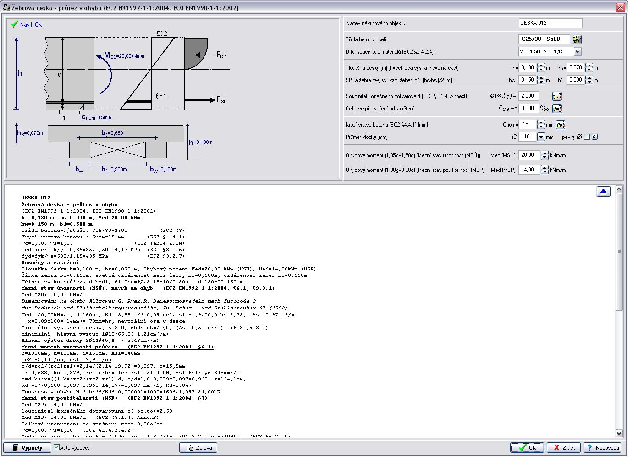Click the icon button above the report scrollbar
This screenshot has width=628, height=457.
click(604, 192)
